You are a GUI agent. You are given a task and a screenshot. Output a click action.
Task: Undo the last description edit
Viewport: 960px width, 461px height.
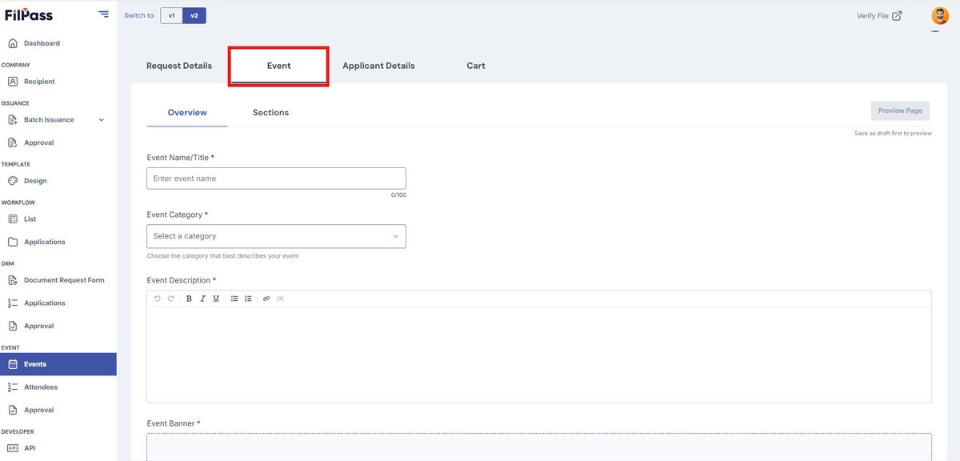(158, 299)
